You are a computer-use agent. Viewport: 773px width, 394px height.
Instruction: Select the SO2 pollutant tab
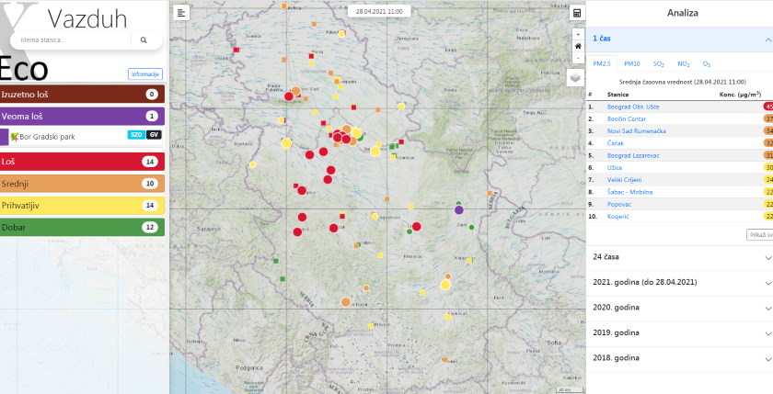click(659, 64)
